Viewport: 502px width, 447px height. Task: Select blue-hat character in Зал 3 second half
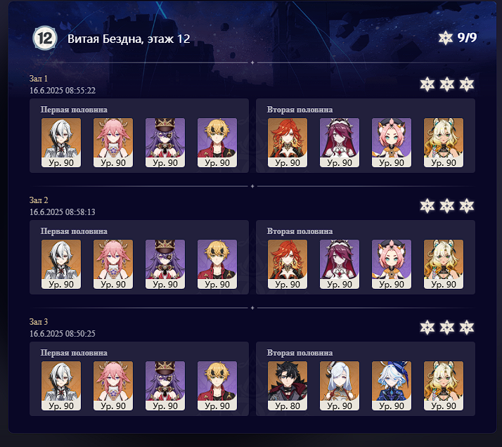(392, 386)
